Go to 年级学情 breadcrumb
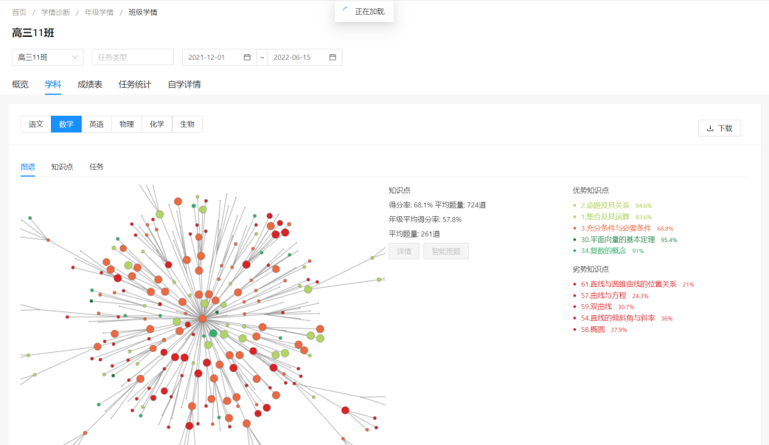The width and height of the screenshot is (769, 445). point(99,13)
